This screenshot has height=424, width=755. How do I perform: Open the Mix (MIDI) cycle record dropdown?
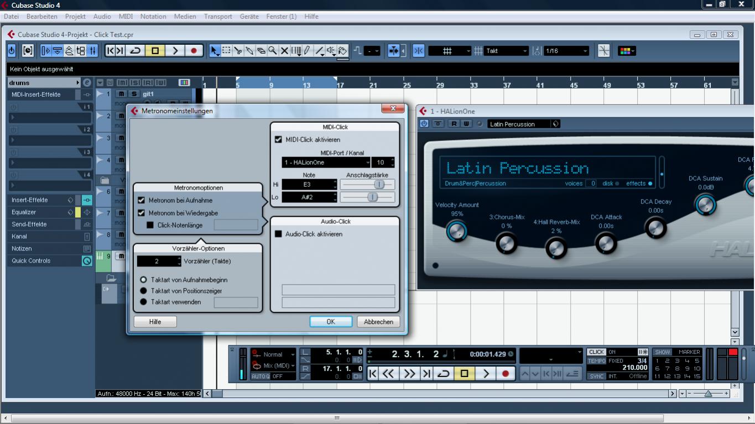point(274,365)
